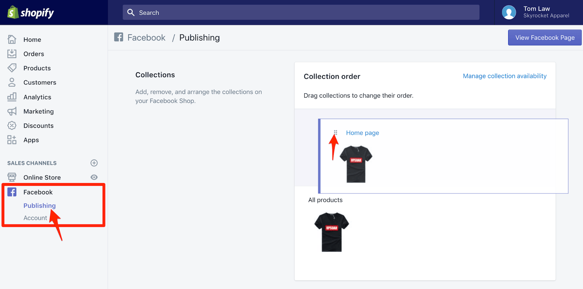Toggle Online Store visibility with the eye icon
Viewport: 583px width, 289px height.
coord(94,177)
